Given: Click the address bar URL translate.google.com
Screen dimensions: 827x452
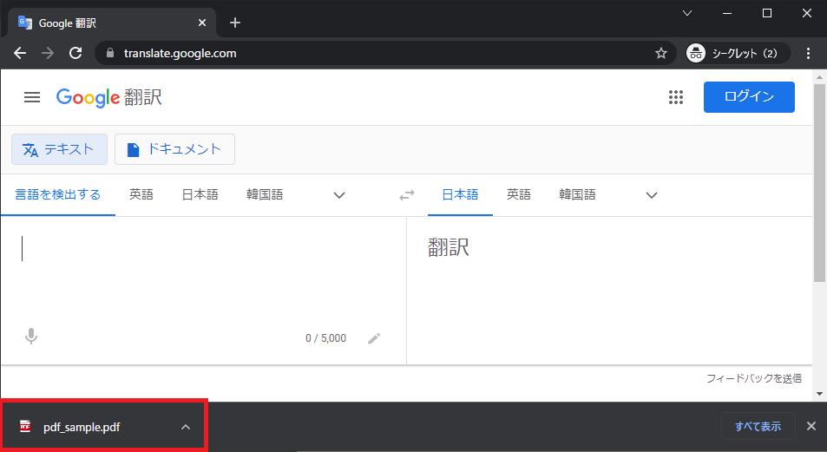Looking at the screenshot, I should pos(180,53).
